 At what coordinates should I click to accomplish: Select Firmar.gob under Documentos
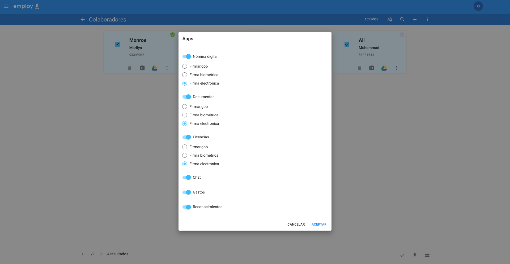point(185,107)
